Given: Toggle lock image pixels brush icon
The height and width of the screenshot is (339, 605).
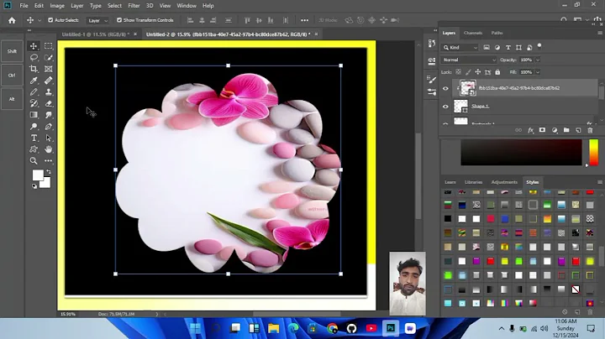Looking at the screenshot, I should (468, 72).
